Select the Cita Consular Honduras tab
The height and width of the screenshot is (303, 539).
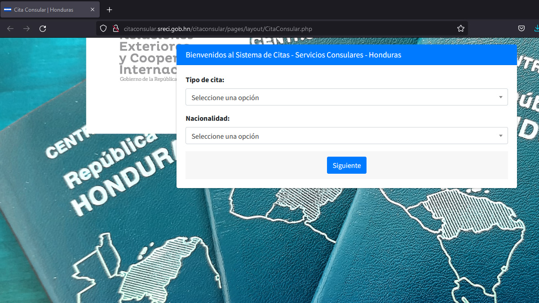[45, 9]
